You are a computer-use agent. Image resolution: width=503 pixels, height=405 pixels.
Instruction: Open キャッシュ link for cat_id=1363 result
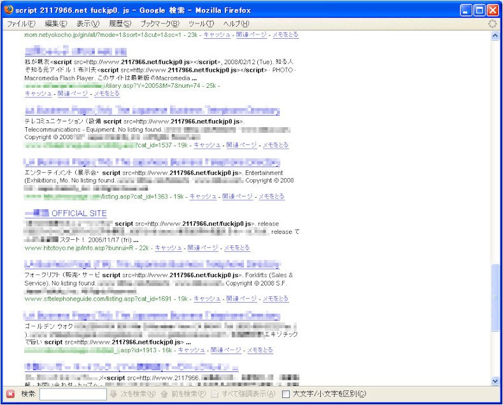[x=203, y=196]
